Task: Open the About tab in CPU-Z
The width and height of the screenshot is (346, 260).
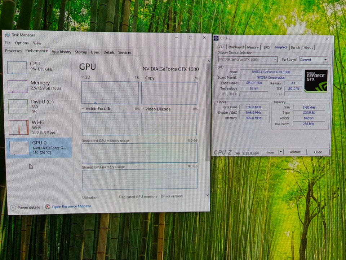Action: [308, 47]
